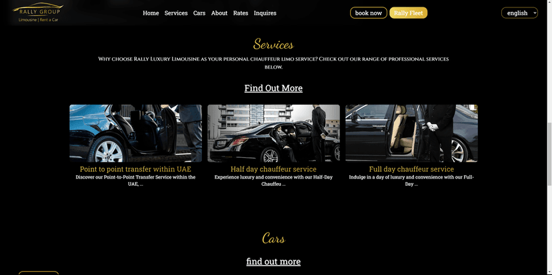Follow the find out more link under Cars
This screenshot has width=552, height=275.
tap(273, 262)
